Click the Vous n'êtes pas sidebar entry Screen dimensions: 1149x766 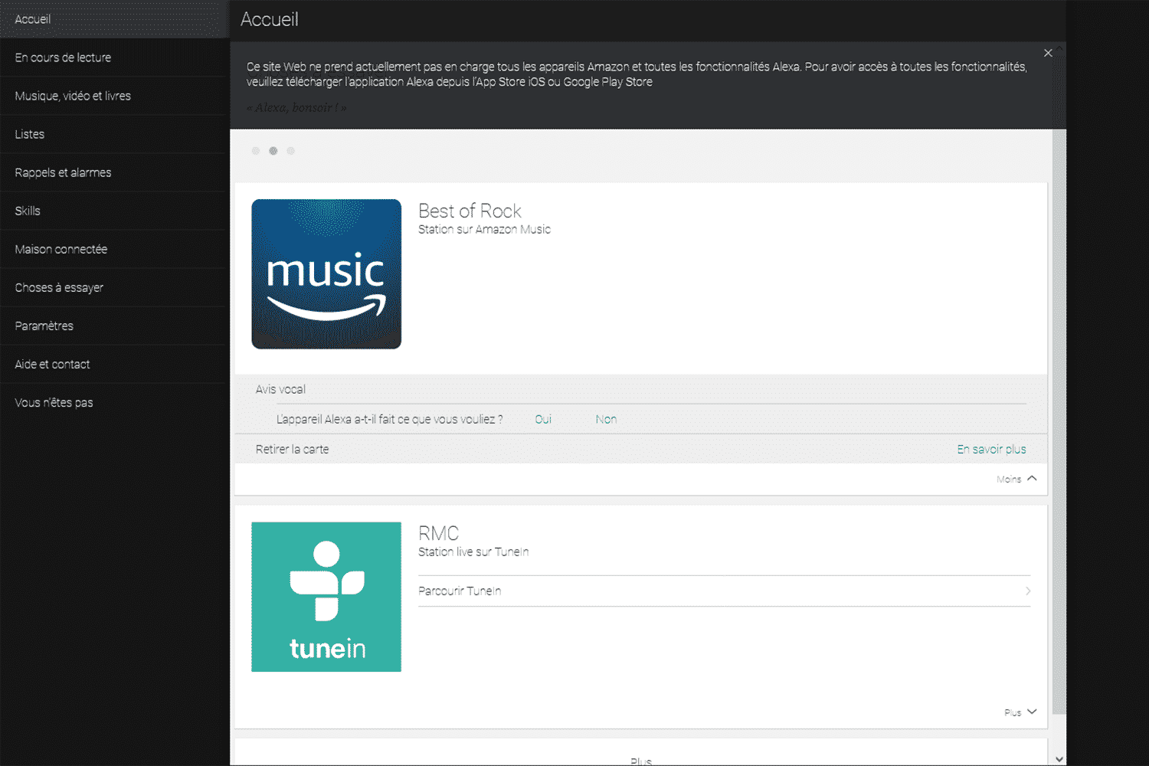click(115, 402)
